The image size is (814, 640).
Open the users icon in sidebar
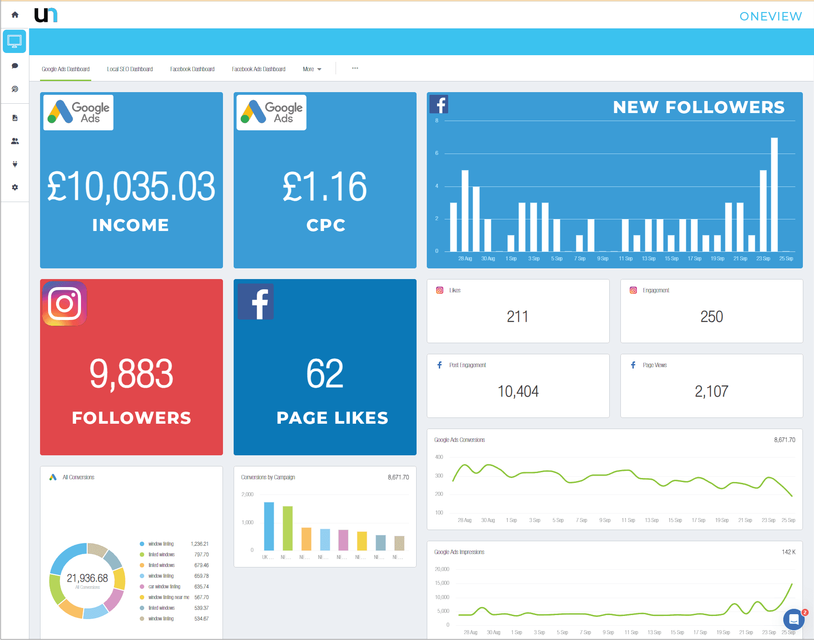coord(15,141)
